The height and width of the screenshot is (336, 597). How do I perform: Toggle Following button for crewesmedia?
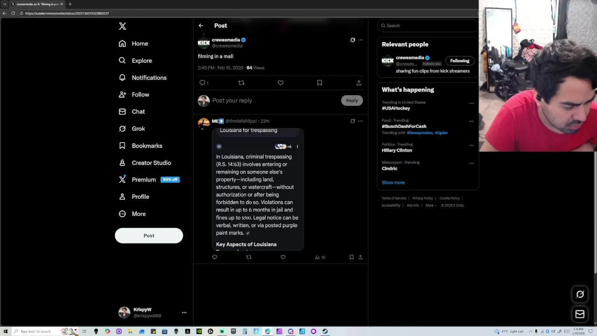459,61
